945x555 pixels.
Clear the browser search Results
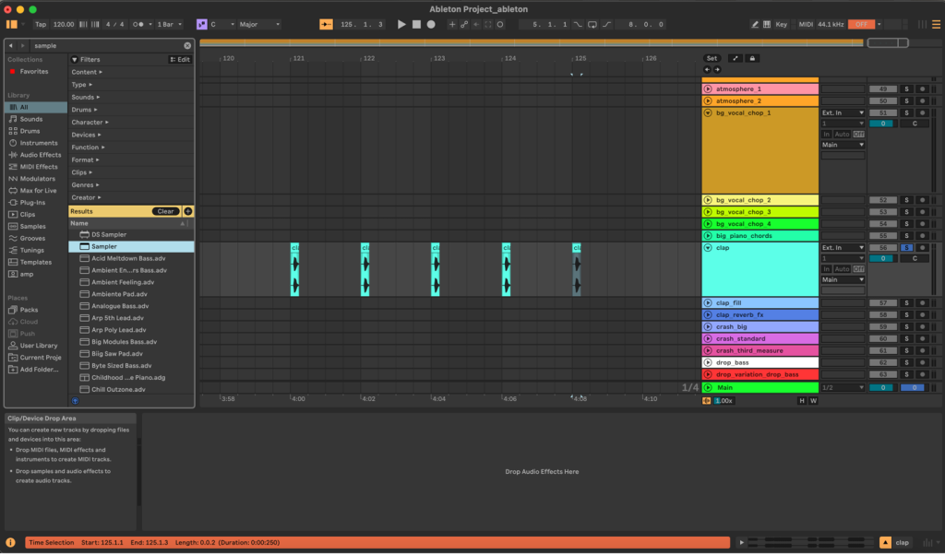point(165,211)
